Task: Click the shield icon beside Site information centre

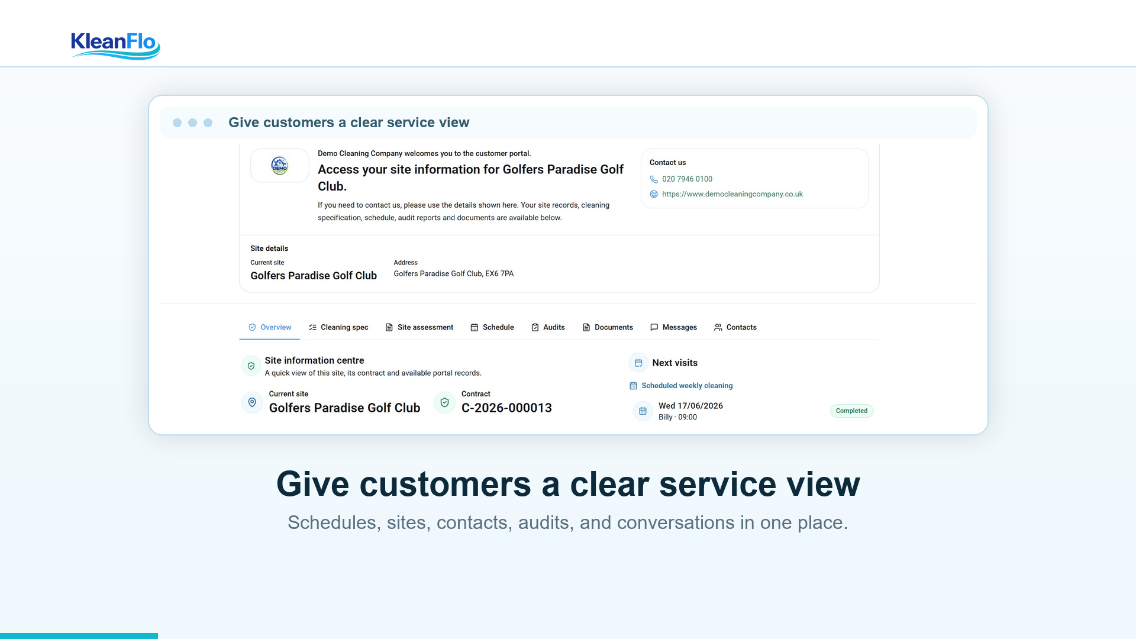Action: [251, 366]
